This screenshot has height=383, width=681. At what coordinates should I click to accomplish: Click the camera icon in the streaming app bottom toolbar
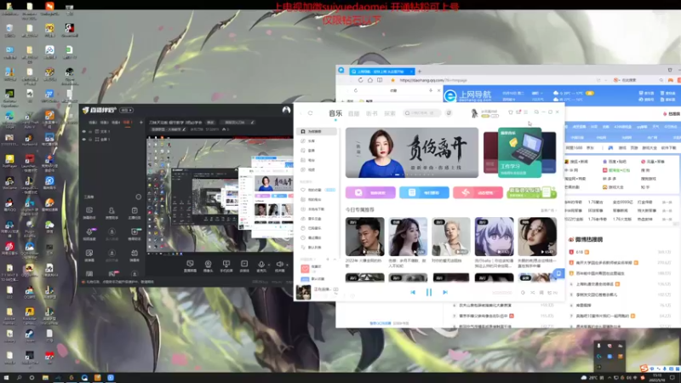pyautogui.click(x=208, y=266)
